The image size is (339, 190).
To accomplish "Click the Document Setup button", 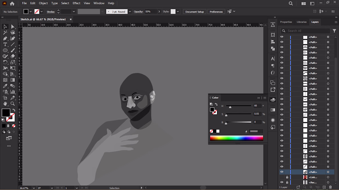I will click(194, 12).
